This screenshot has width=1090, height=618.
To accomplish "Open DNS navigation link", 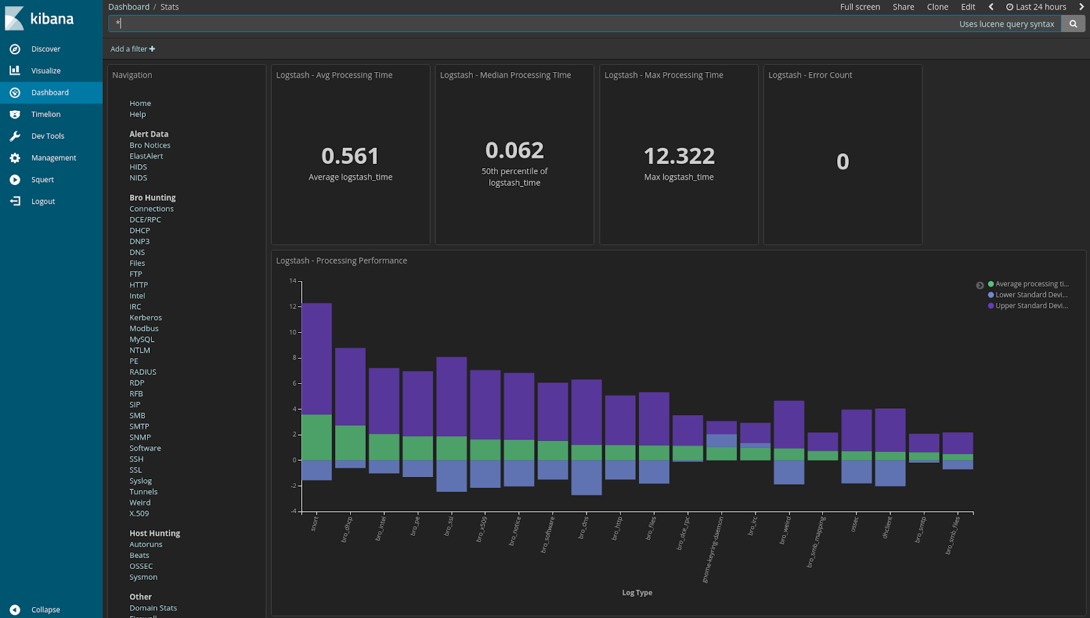I will [x=137, y=253].
